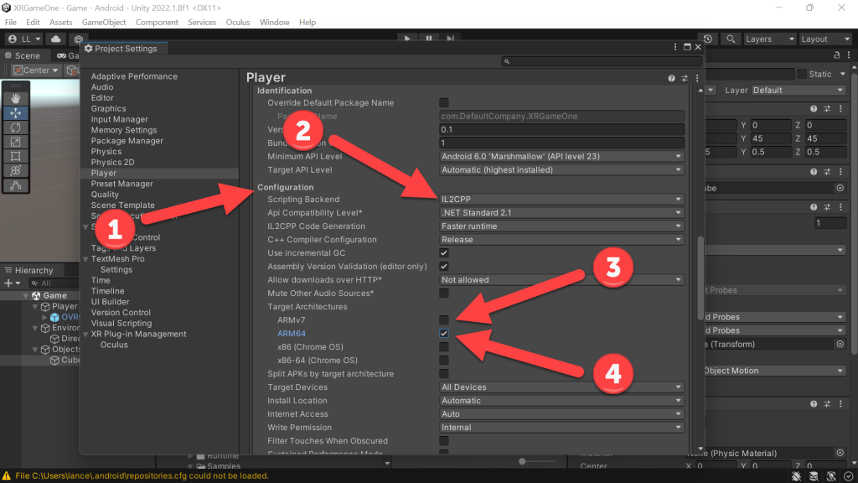Open Allow downloads over HTTP dropdown
Image resolution: width=858 pixels, height=483 pixels.
(x=561, y=280)
